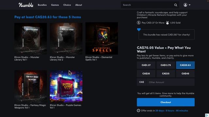Click 'Khron Studio - Monster Library Vol 1' title
The width and height of the screenshot is (209, 117).
coord(27,58)
